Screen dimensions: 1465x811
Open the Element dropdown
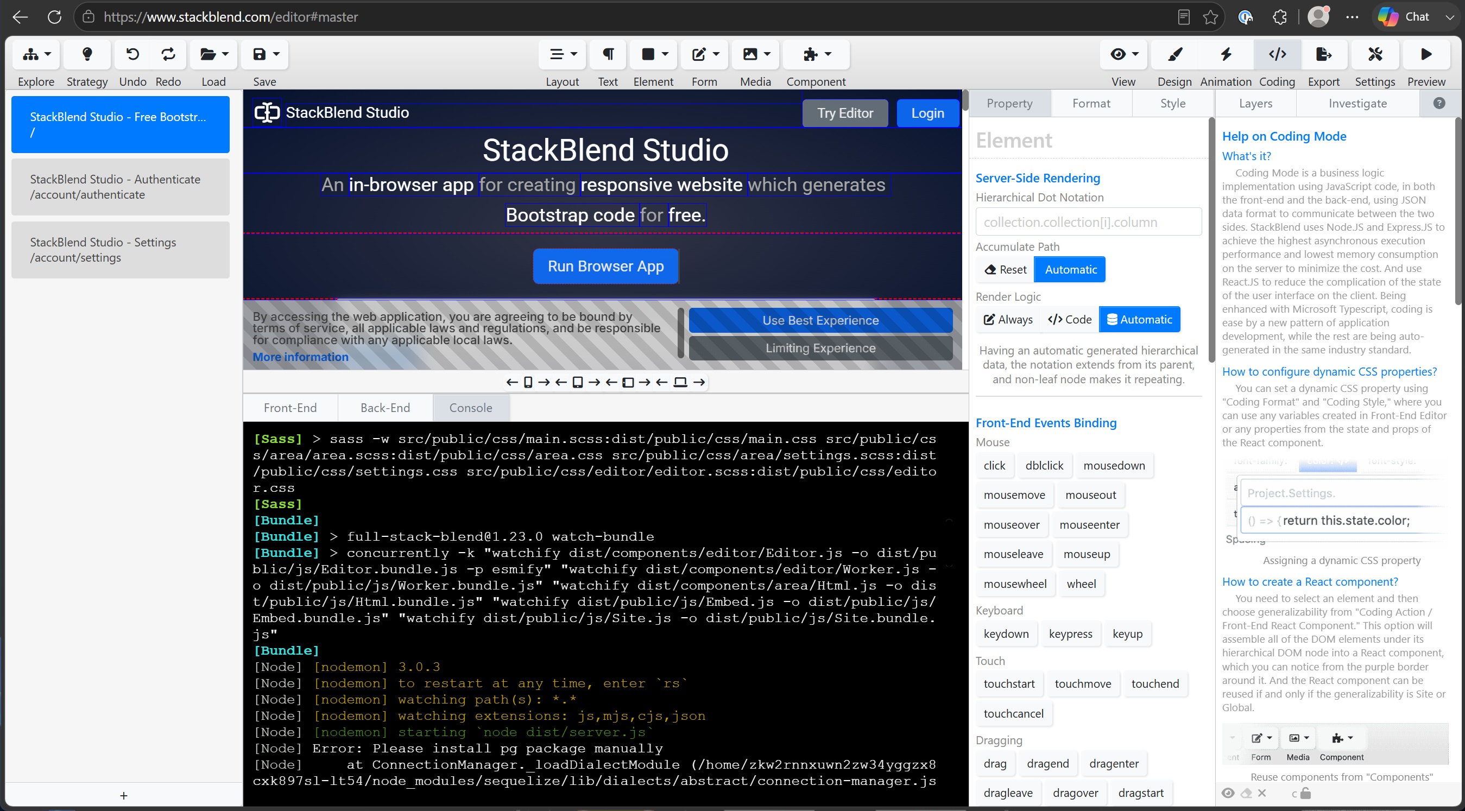point(654,55)
